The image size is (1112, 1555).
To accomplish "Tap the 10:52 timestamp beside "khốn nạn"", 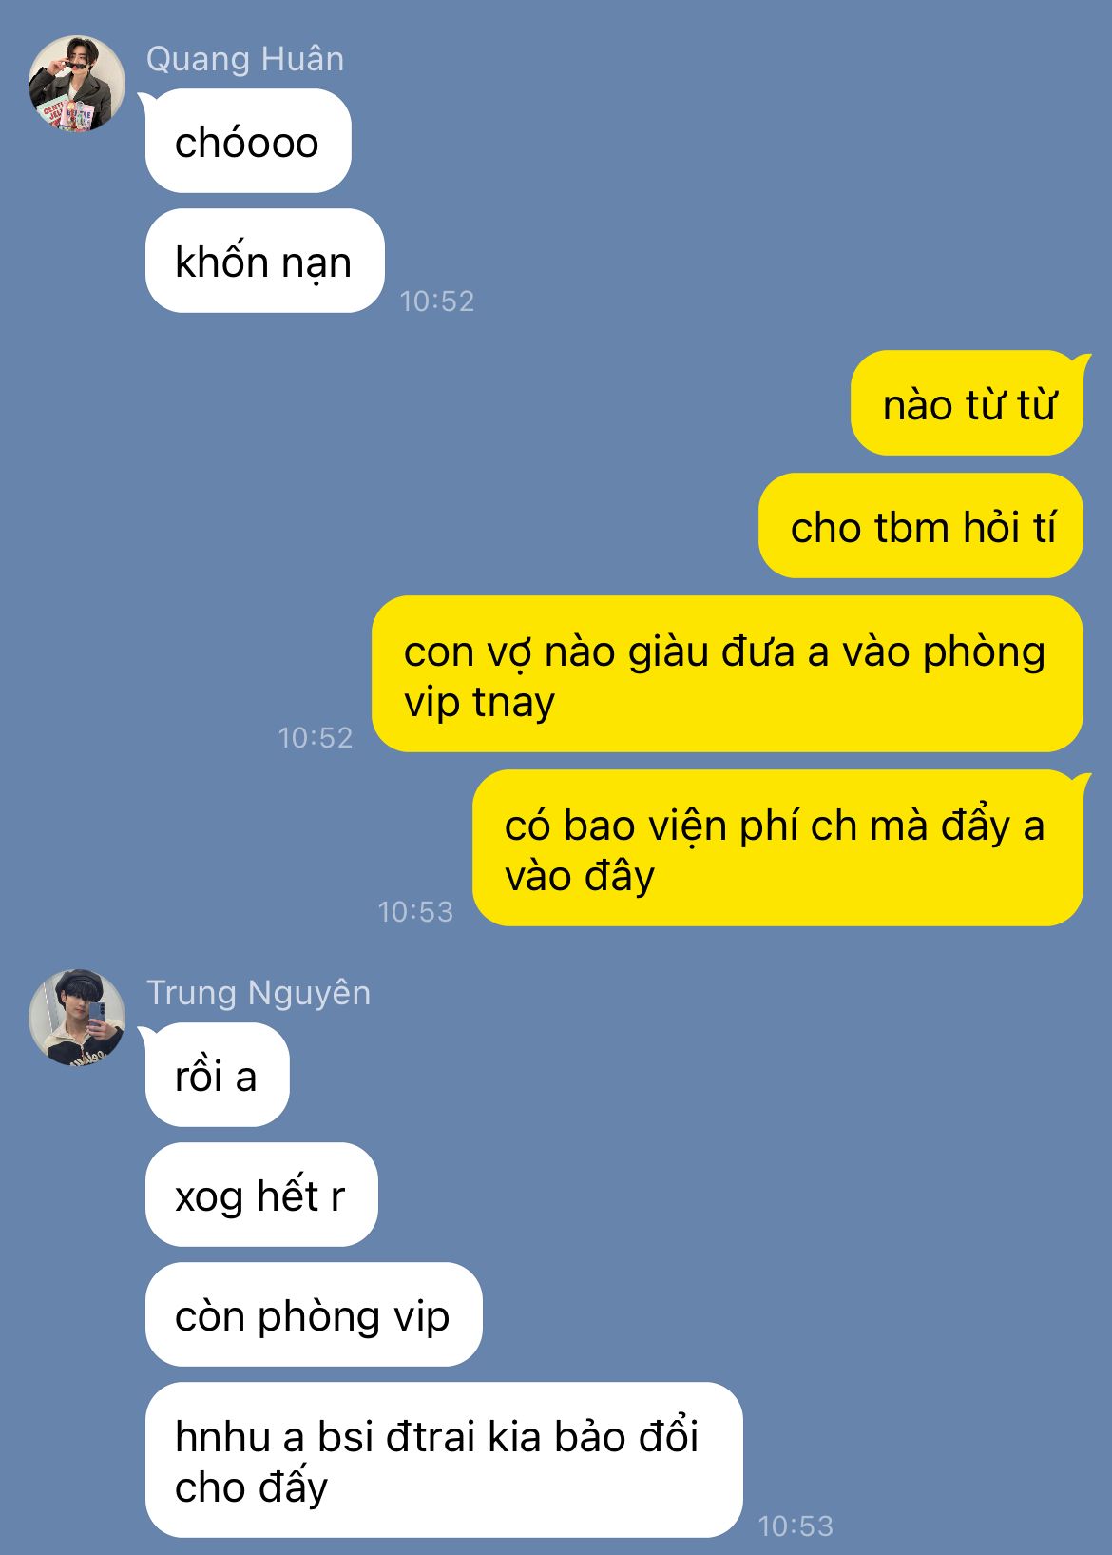I will 436,301.
